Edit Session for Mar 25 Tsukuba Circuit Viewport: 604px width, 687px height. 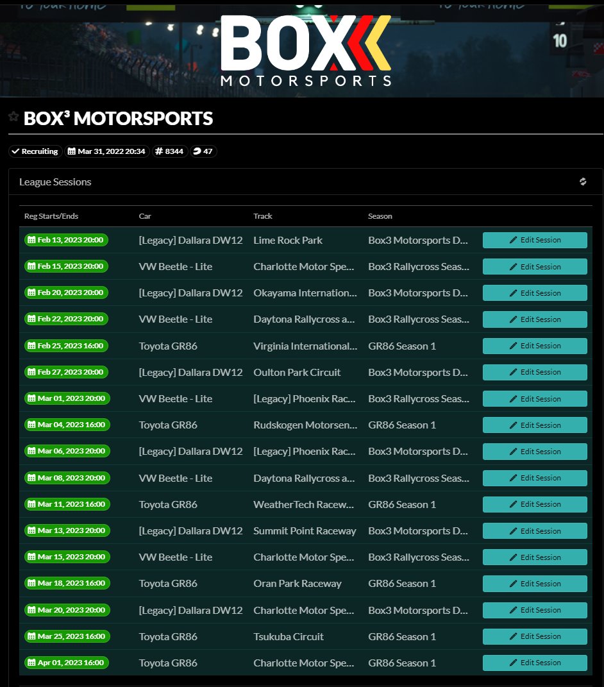(535, 636)
